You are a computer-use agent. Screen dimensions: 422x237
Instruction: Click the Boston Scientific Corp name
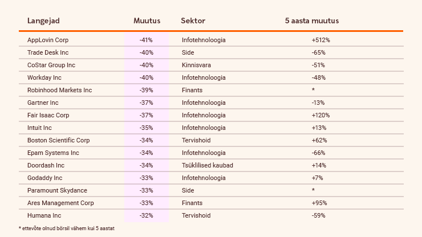click(x=58, y=140)
